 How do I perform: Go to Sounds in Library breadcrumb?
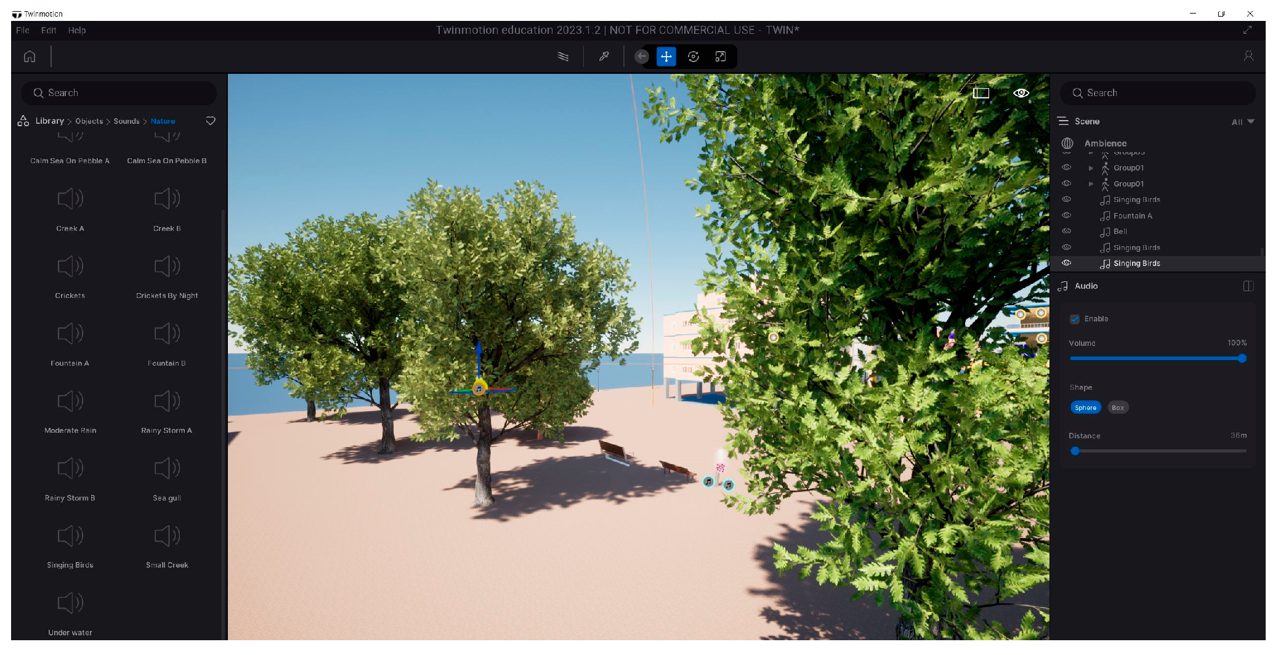click(126, 121)
